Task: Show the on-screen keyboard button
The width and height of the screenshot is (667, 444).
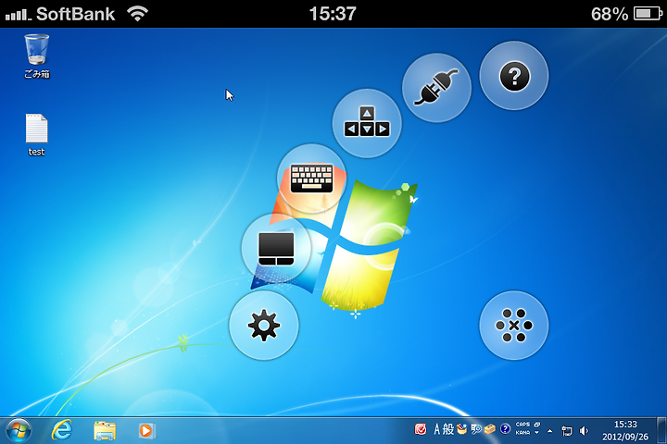Action: click(x=312, y=179)
